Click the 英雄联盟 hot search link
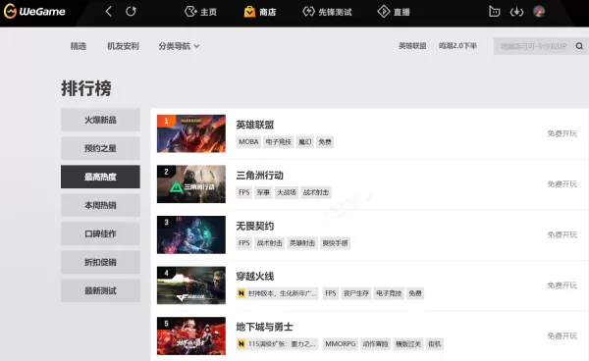Image resolution: width=589 pixels, height=361 pixels. pos(412,46)
